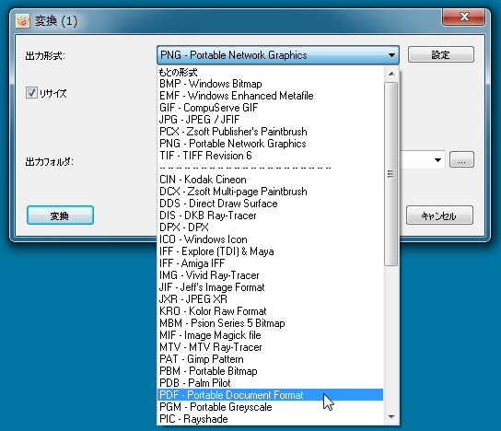Image resolution: width=501 pixels, height=431 pixels.
Task: Select JXR - JPEG XR format
Action: click(x=271, y=299)
